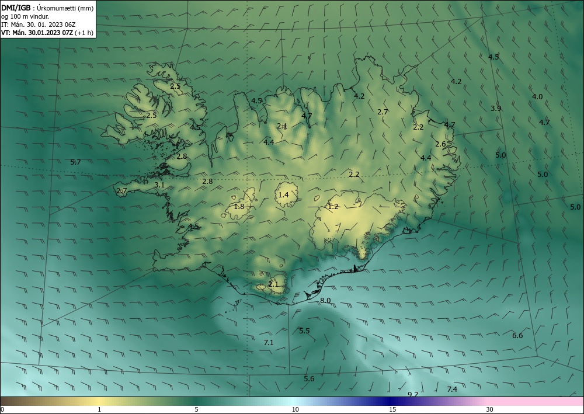Screen dimensions: 584x414
Task: Click the 'IT: Mán. 30. 01. 2023 06Z' line
Action: pyautogui.click(x=39, y=25)
